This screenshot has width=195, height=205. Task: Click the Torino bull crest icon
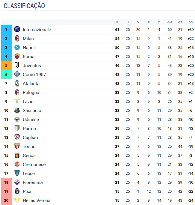[17, 146]
